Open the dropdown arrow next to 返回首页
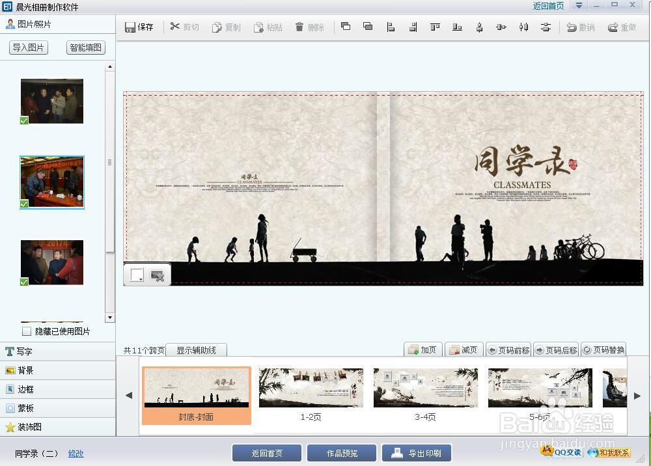Viewport: 651px width, 466px height. [x=578, y=6]
